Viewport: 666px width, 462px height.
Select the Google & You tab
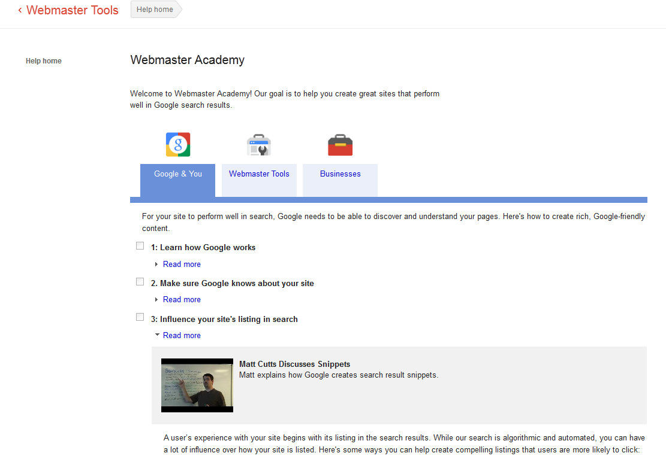pyautogui.click(x=177, y=180)
